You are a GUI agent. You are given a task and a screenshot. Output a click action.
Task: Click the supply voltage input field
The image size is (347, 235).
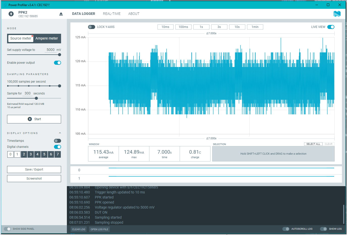click(50, 50)
